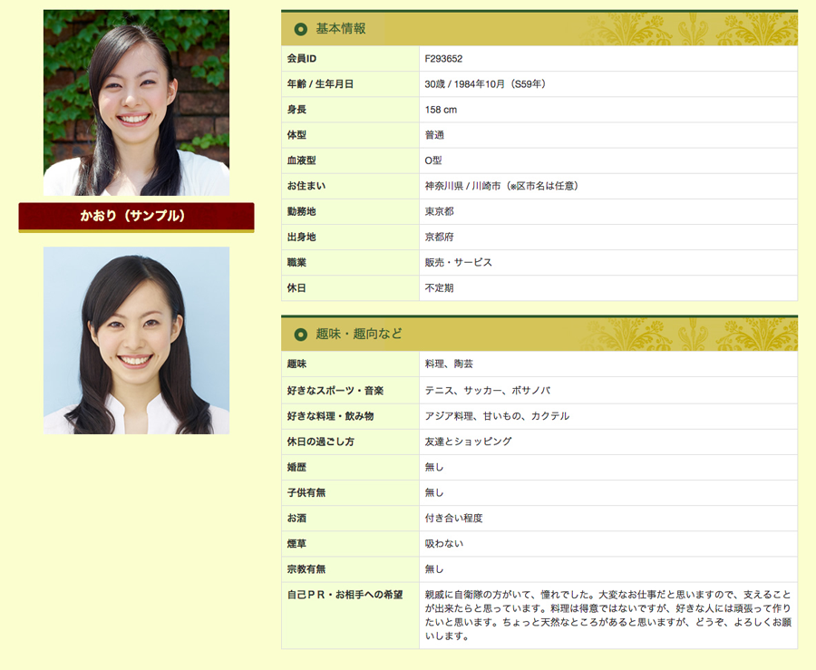Image resolution: width=816 pixels, height=670 pixels.
Task: Click the circle icon beside 趣味・趣向など header
Action: pyautogui.click(x=300, y=335)
